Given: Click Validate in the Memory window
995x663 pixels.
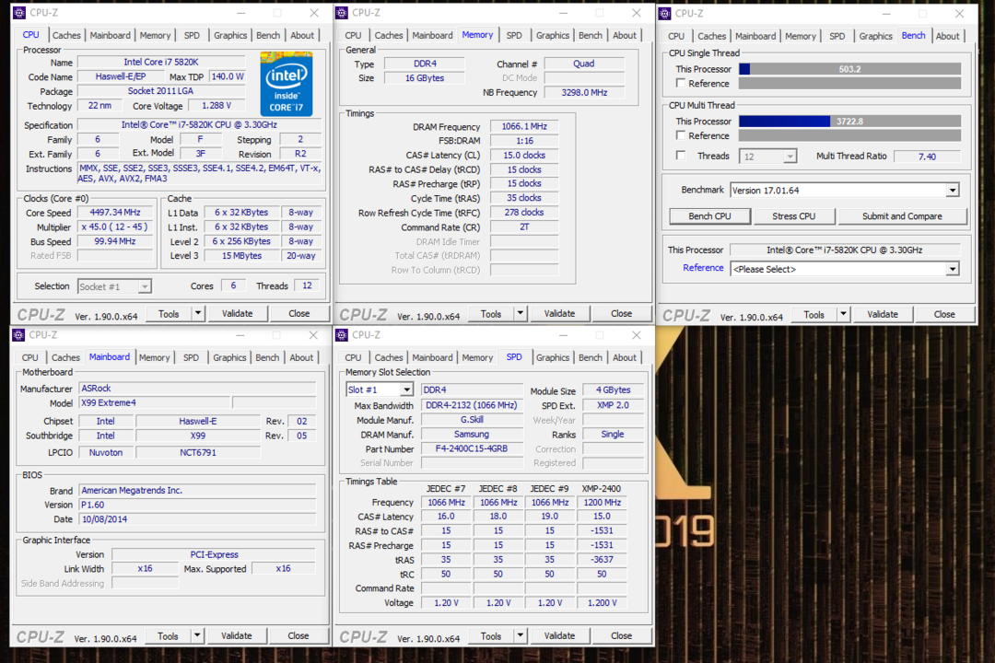Looking at the screenshot, I should [x=560, y=313].
